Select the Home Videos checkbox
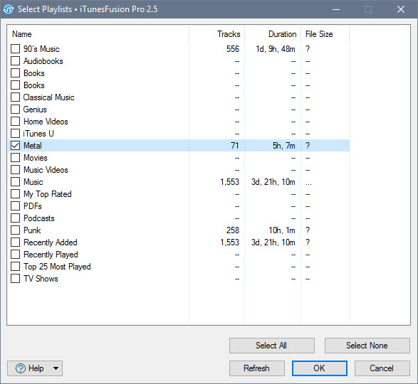 (15, 122)
